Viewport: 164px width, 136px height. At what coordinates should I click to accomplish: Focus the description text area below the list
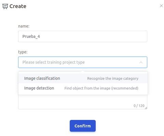point(83,102)
